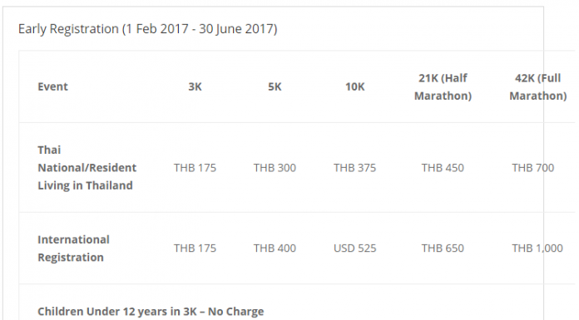Click the USD 525 price cell
This screenshot has width=579, height=320.
pos(355,249)
